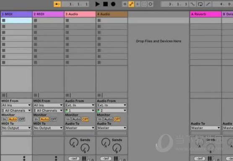
Task: Click loop start field 3. 1. 1
Action: (x=175, y=4)
